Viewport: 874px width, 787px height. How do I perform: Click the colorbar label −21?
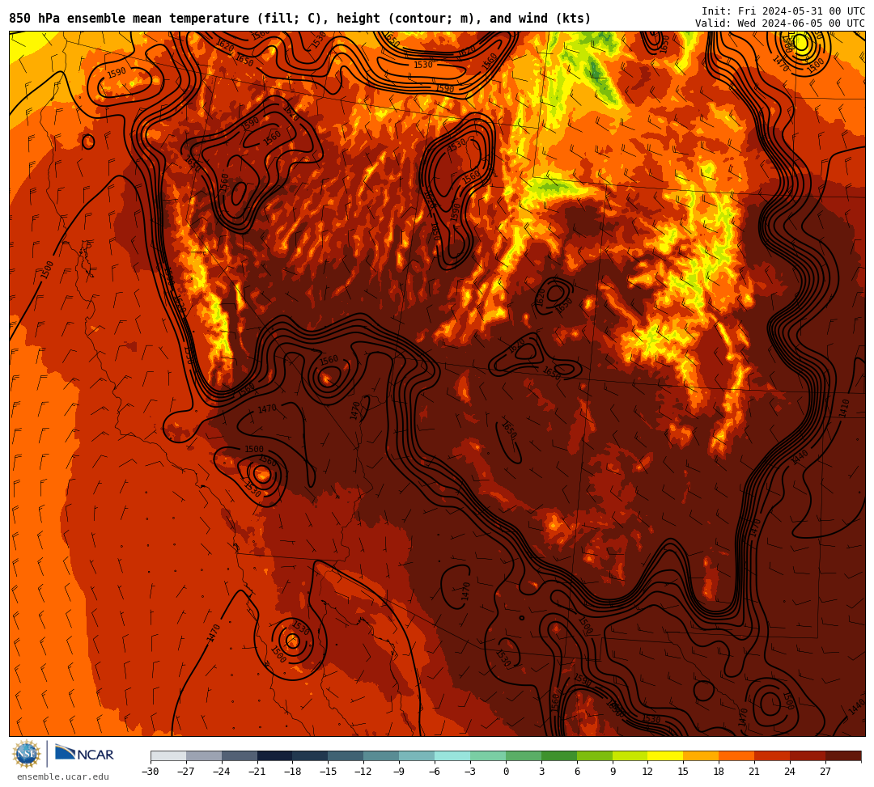[x=257, y=772]
